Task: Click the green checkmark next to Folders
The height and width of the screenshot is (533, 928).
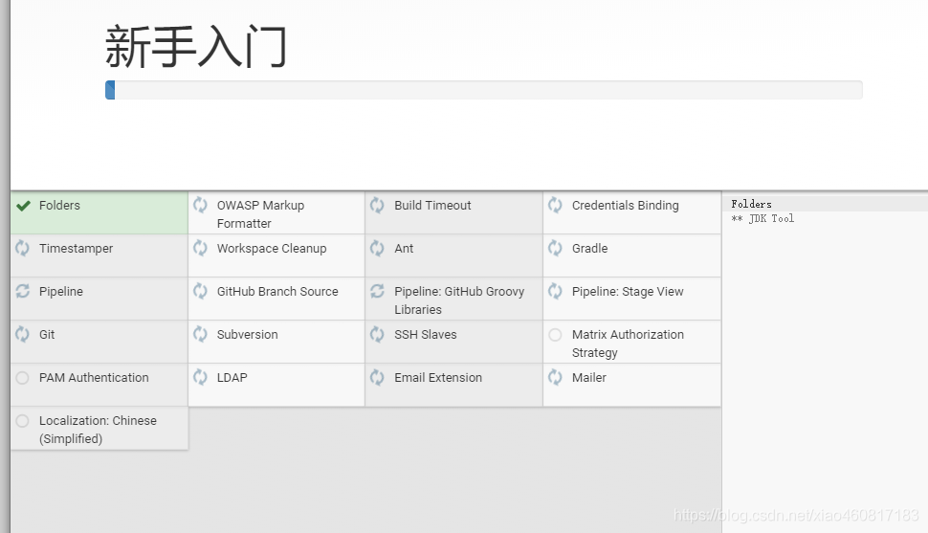Action: click(23, 206)
